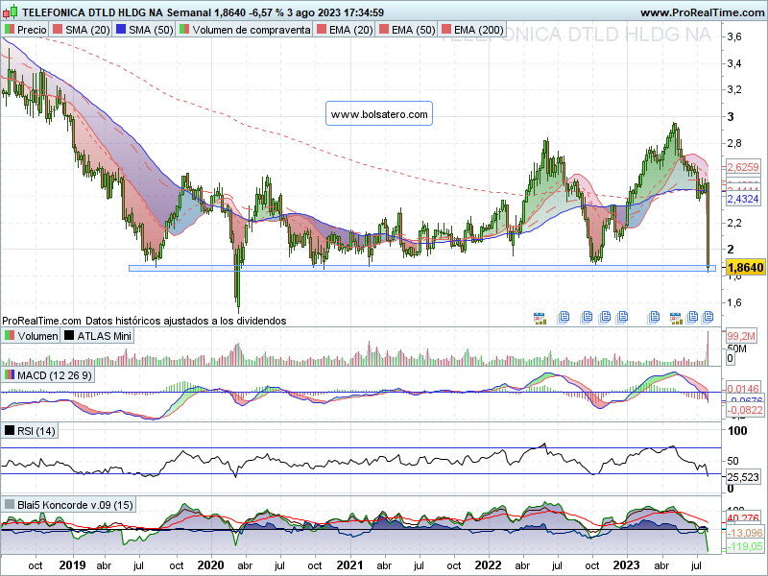Click the 2022 year label on time axis
Image resolution: width=768 pixels, height=576 pixels.
(x=489, y=565)
